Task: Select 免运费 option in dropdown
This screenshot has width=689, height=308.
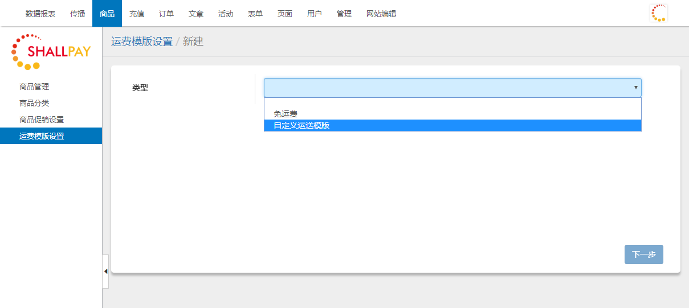Action: [x=286, y=114]
